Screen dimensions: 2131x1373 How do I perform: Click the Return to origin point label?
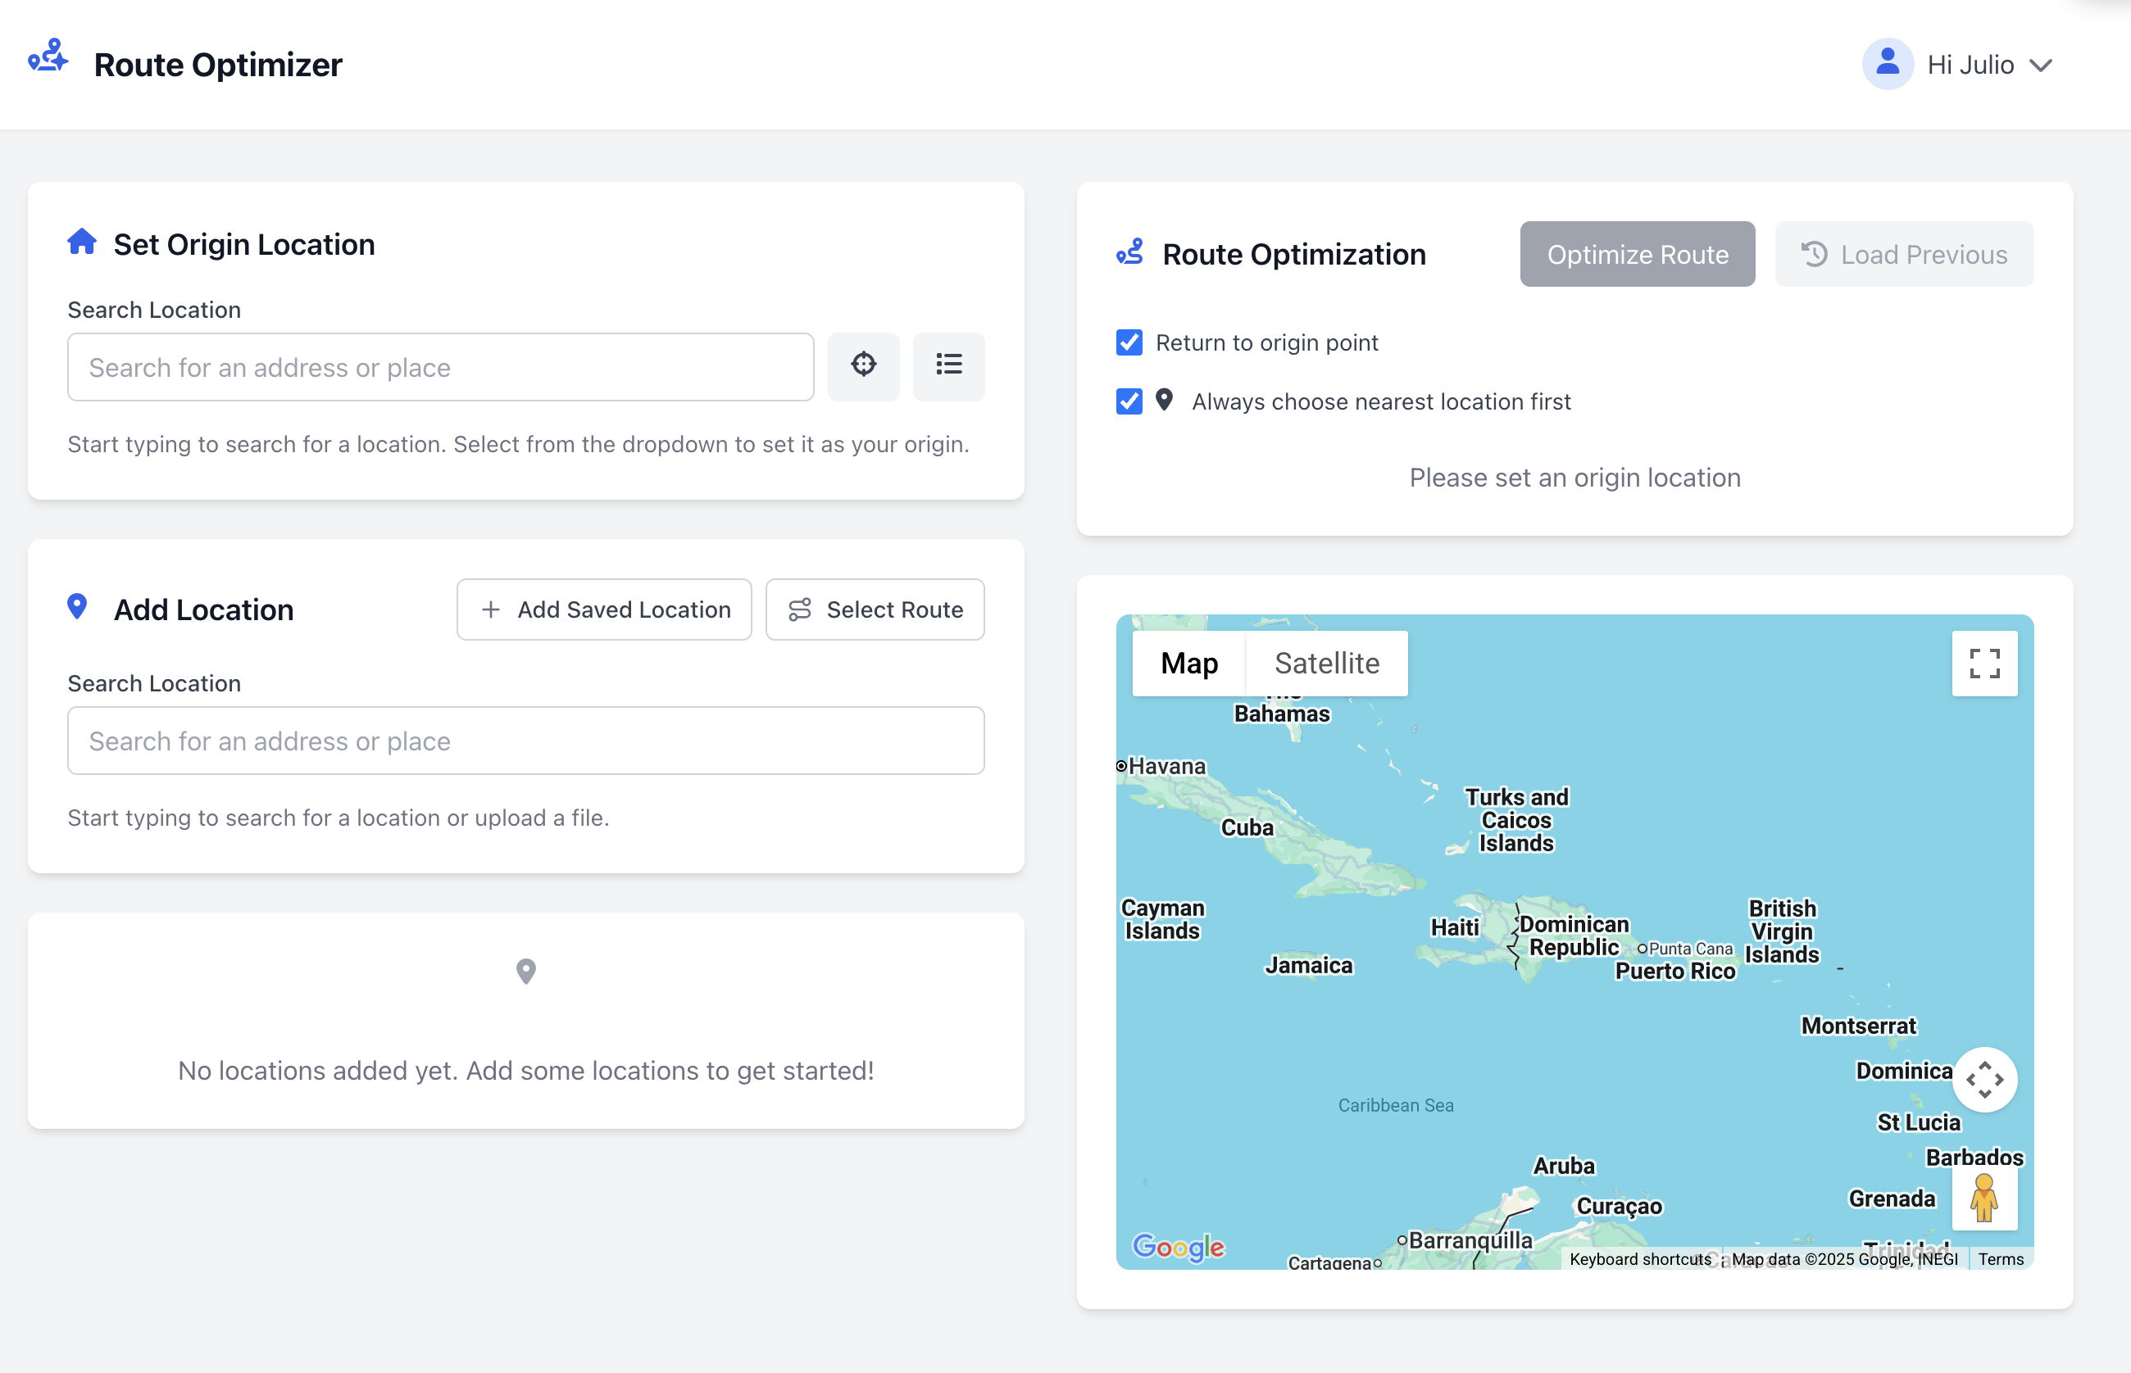point(1266,343)
